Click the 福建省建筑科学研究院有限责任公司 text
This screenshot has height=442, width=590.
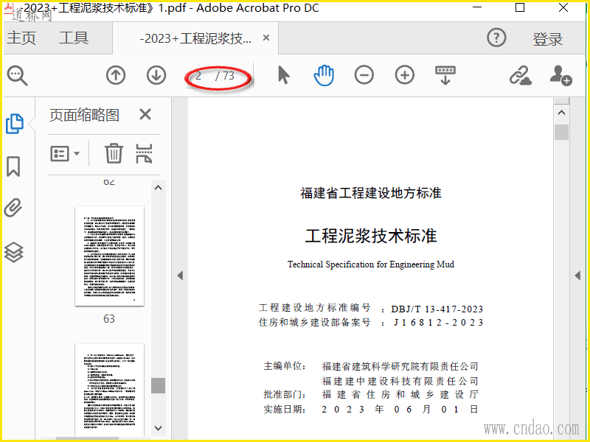tap(400, 366)
